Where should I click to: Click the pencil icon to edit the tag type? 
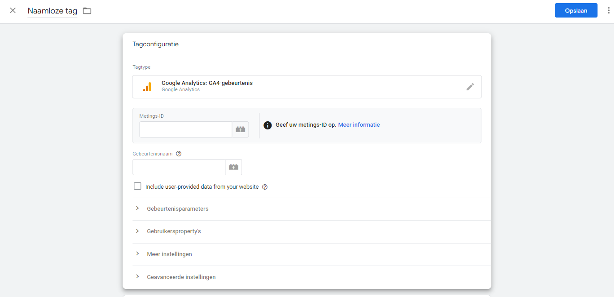click(470, 87)
